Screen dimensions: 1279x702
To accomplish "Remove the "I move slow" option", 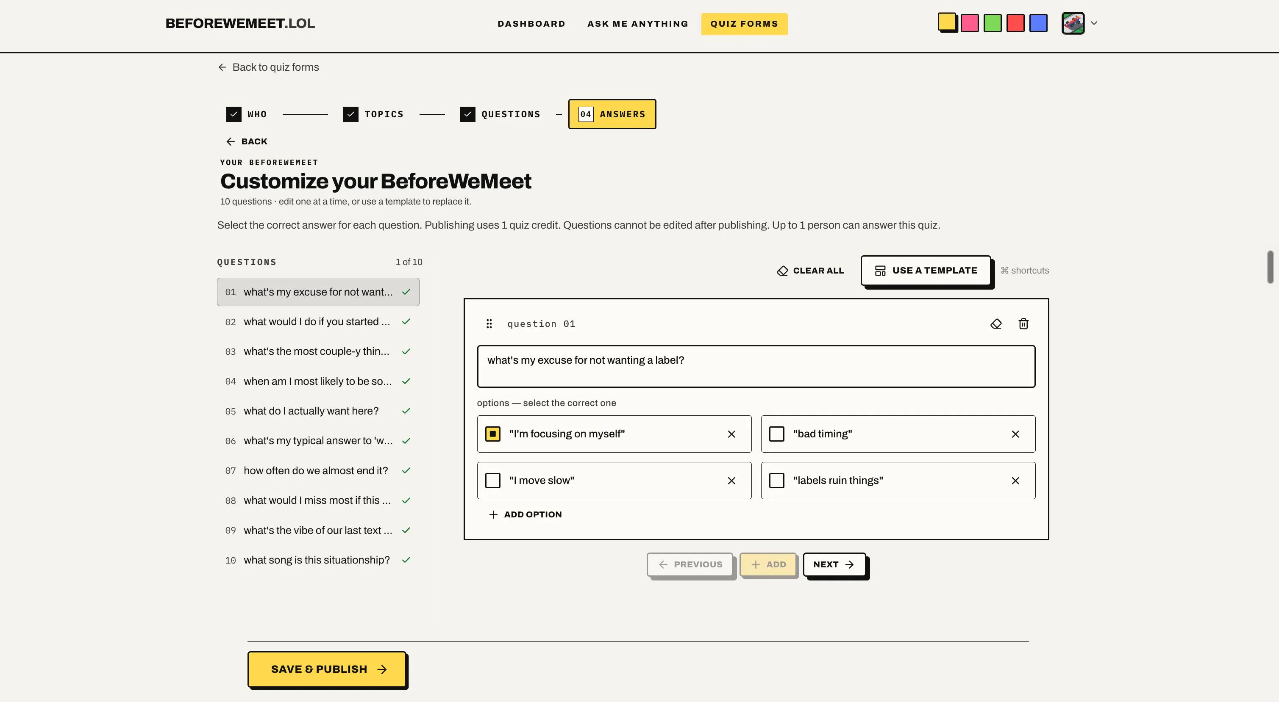I will pyautogui.click(x=731, y=481).
